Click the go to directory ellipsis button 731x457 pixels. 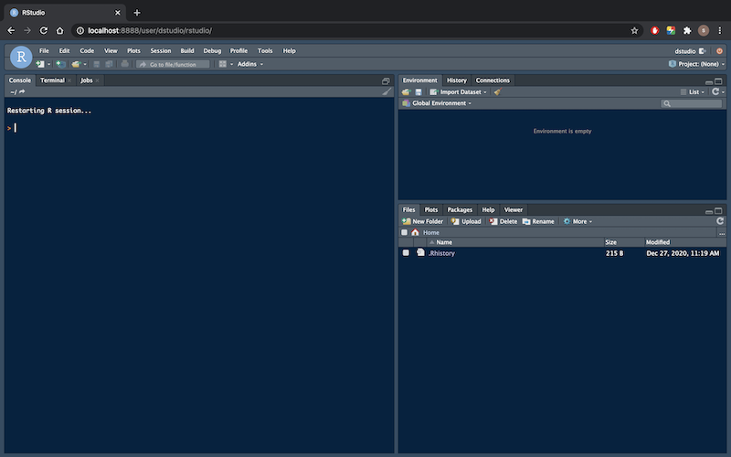[722, 233]
